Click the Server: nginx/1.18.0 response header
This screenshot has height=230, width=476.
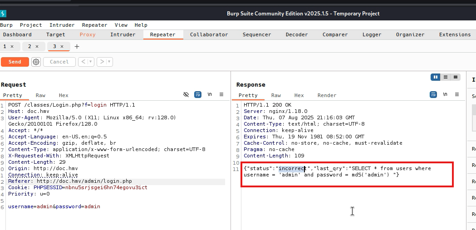(275, 111)
